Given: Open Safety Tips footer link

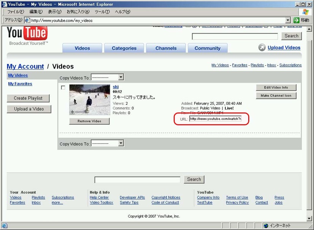Looking at the screenshot, I should [x=129, y=203].
